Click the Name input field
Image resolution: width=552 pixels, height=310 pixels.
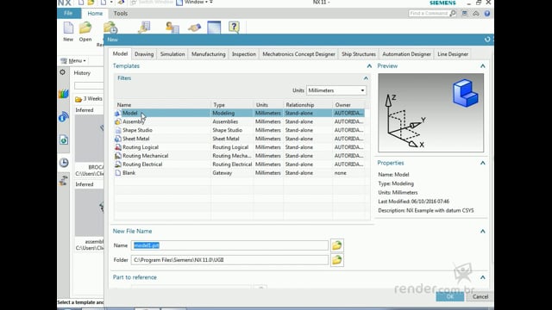pos(230,245)
